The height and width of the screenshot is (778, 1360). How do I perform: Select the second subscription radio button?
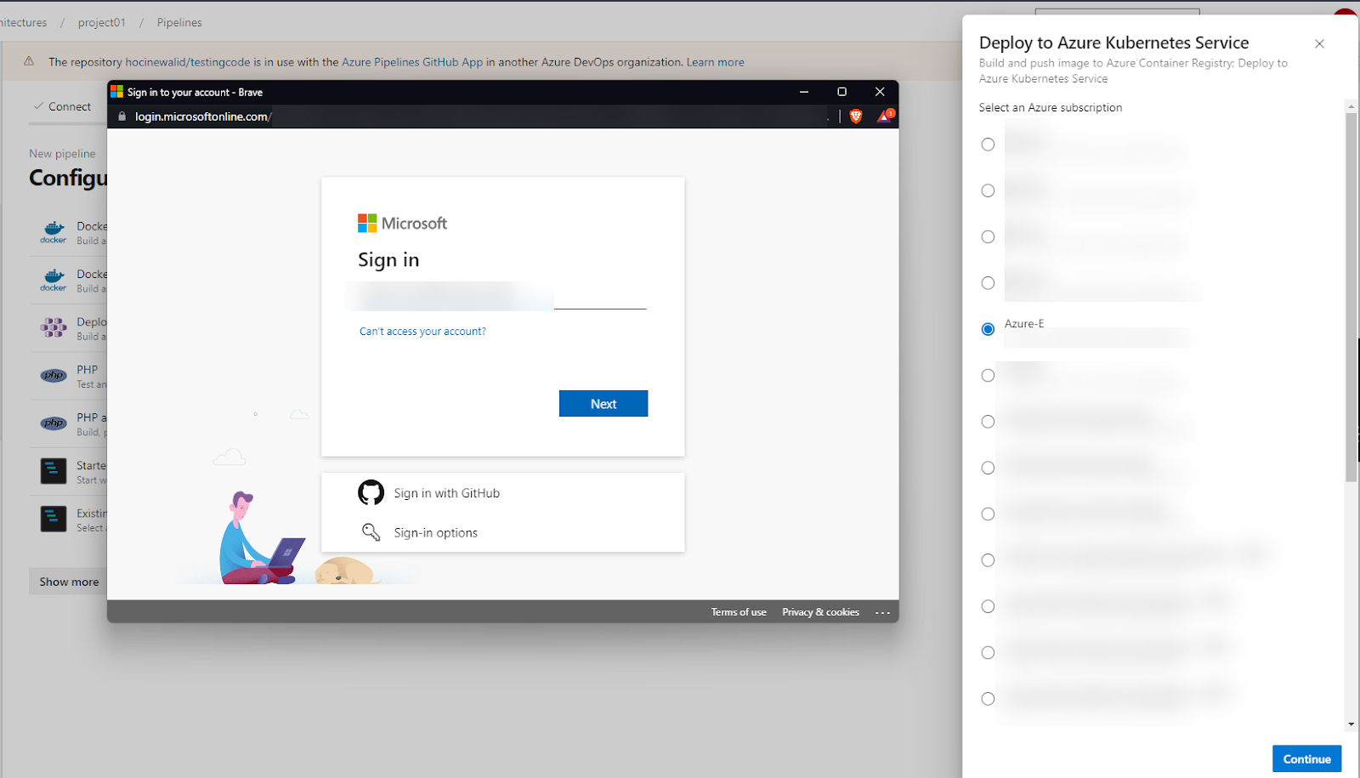point(988,190)
